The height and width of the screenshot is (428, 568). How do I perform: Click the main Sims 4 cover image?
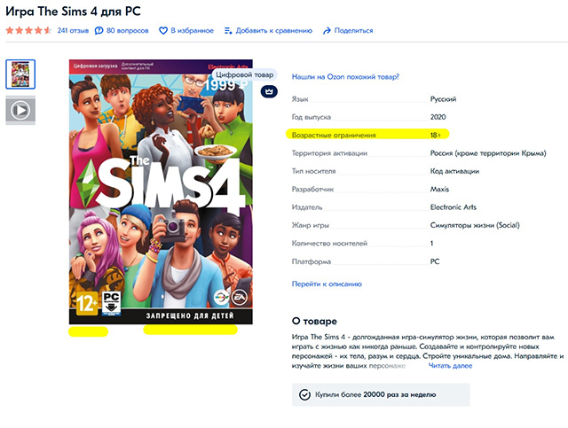[x=161, y=191]
